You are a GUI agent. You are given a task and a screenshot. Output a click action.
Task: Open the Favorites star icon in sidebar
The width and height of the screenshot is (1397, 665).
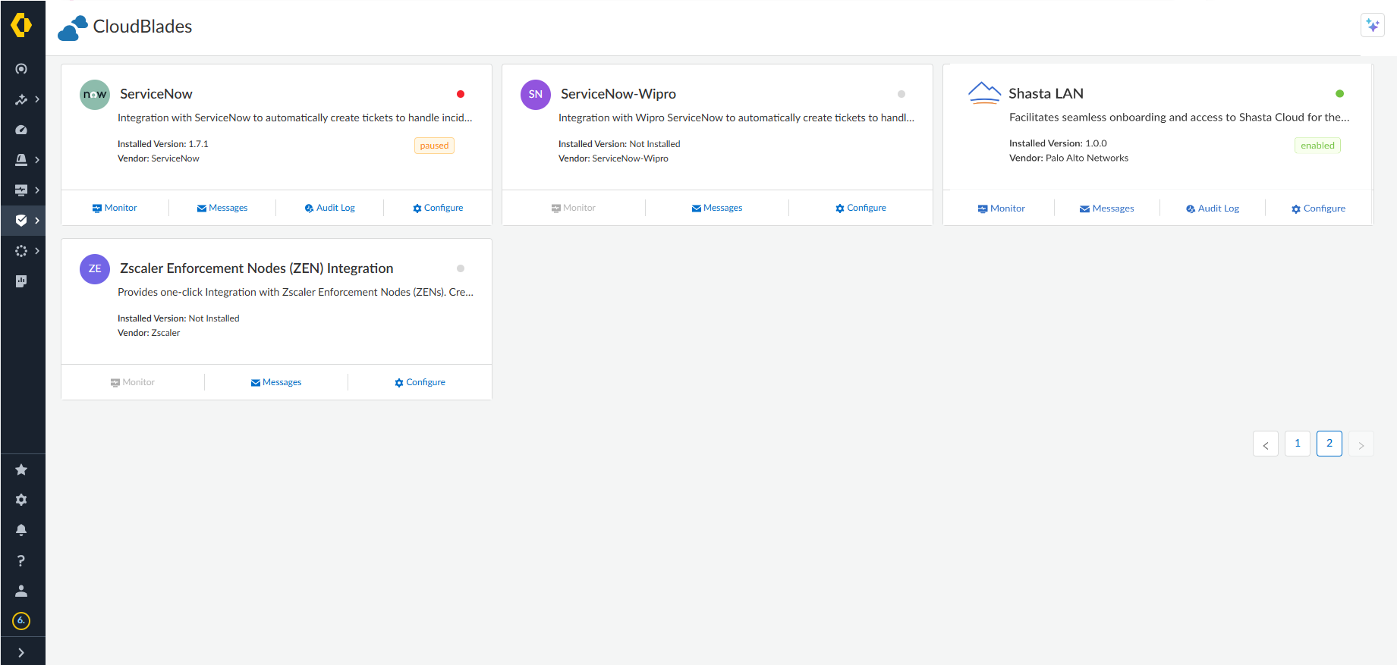(21, 470)
